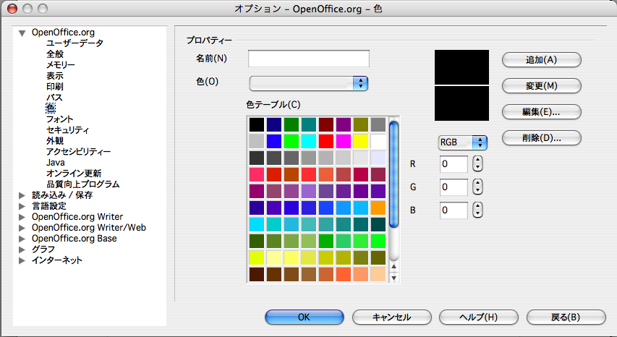617x337 pixels.
Task: Select アクセシビリティー in the options tree
Action: pyautogui.click(x=78, y=151)
